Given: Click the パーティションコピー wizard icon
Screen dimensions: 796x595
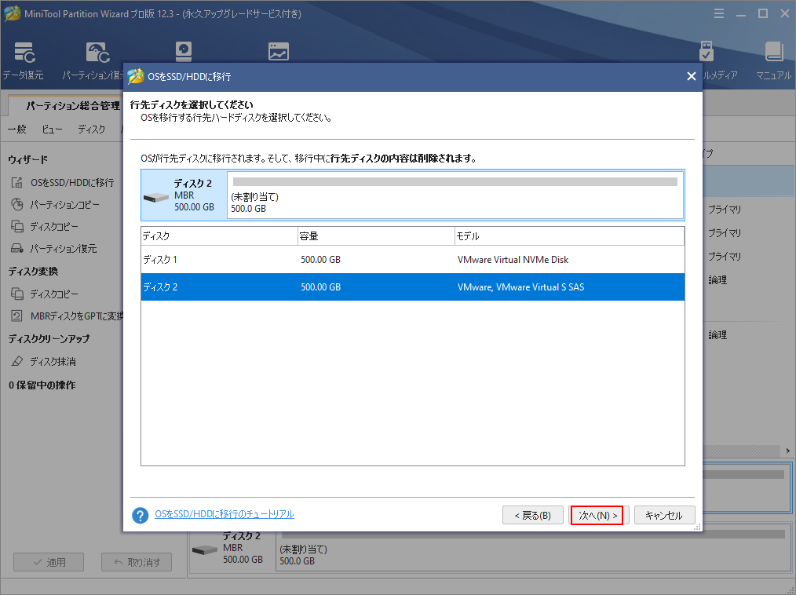Looking at the screenshot, I should point(17,205).
